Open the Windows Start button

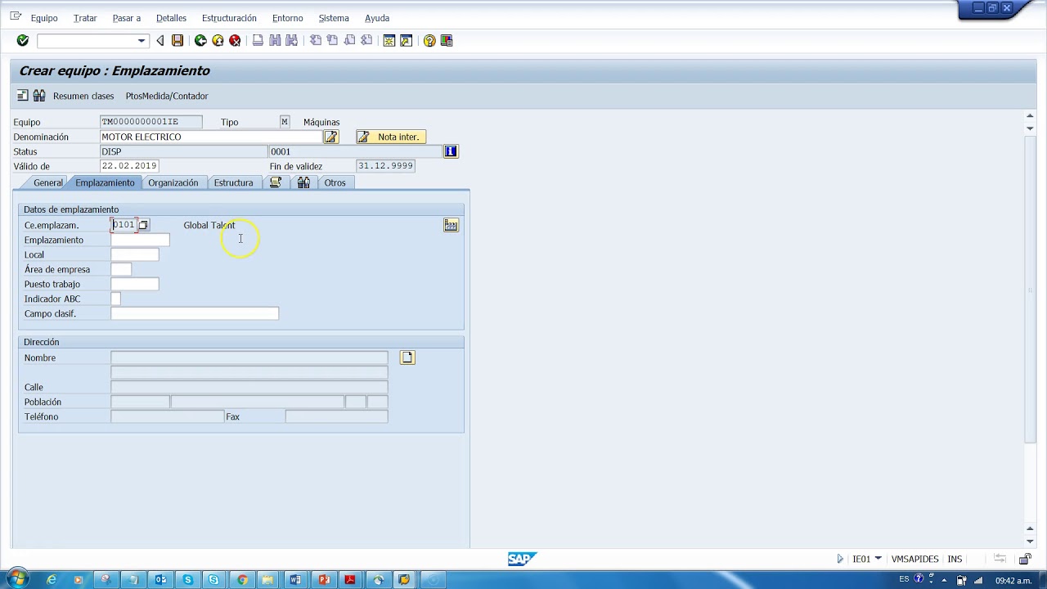point(16,579)
